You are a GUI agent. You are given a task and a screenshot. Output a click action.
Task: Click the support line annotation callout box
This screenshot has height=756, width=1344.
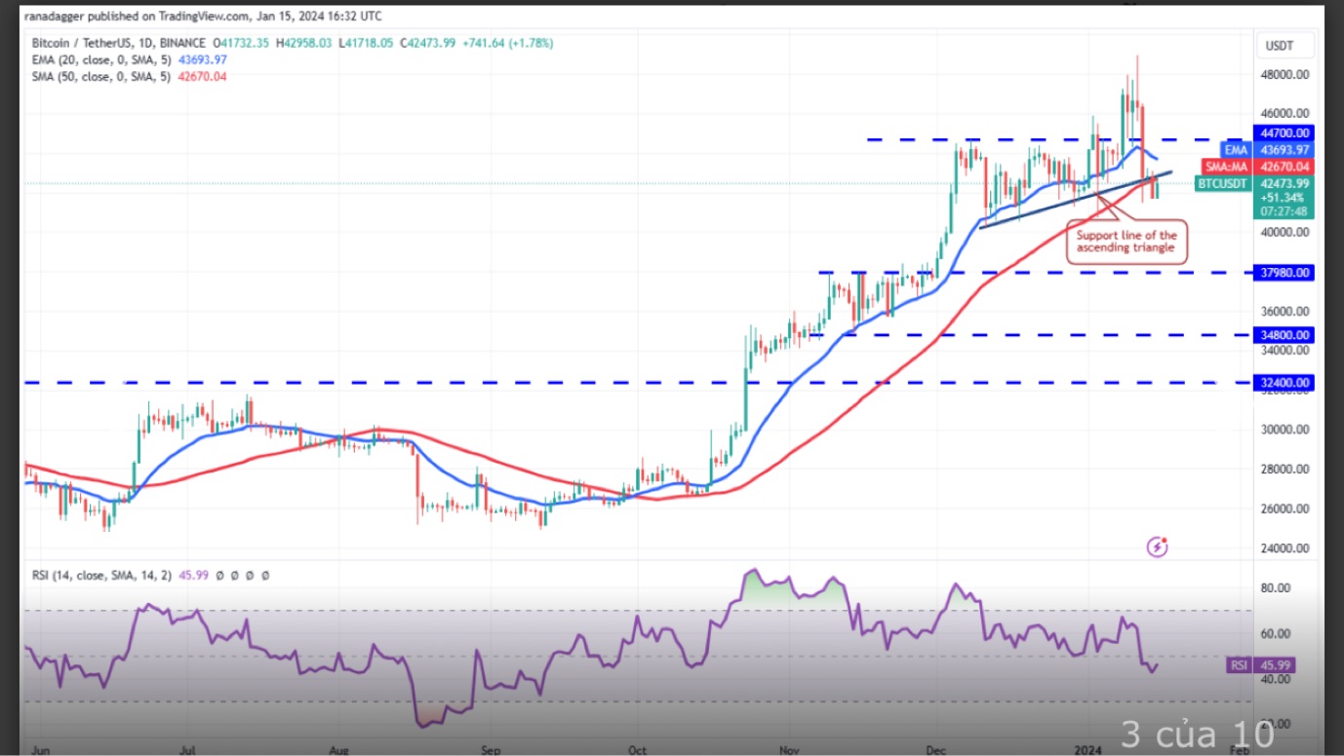(x=1127, y=242)
